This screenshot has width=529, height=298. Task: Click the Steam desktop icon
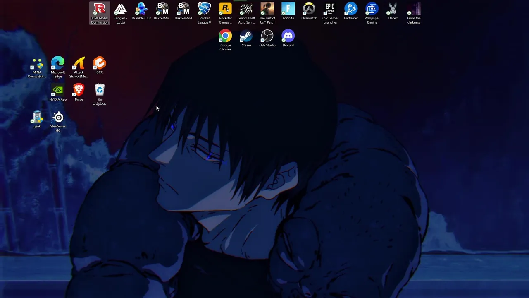pos(246,38)
